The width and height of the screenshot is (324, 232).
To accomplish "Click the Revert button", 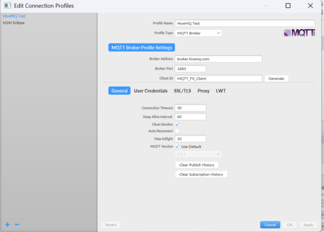I will [x=111, y=225].
